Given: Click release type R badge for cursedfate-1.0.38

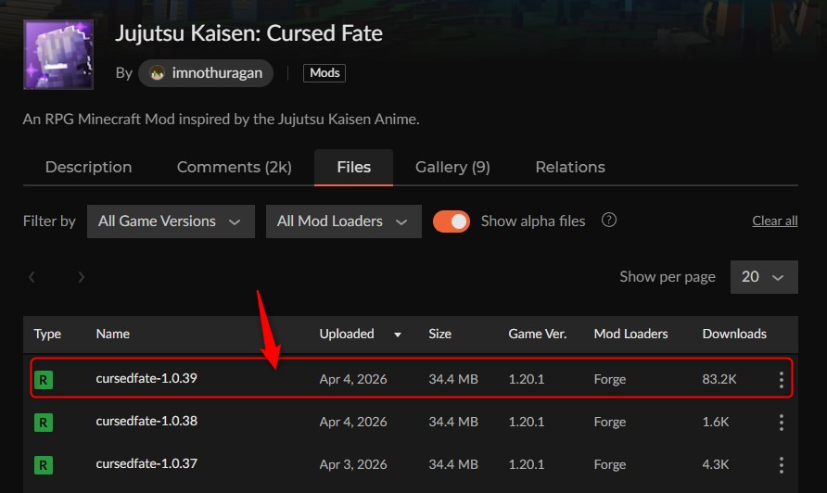Looking at the screenshot, I should coord(44,423).
